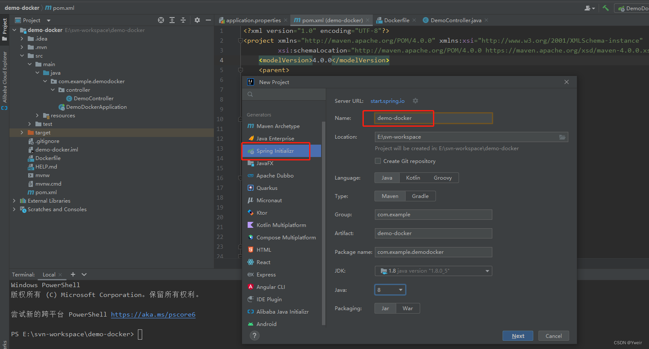Hide the Project tool window
649x349 pixels.
tap(208, 20)
